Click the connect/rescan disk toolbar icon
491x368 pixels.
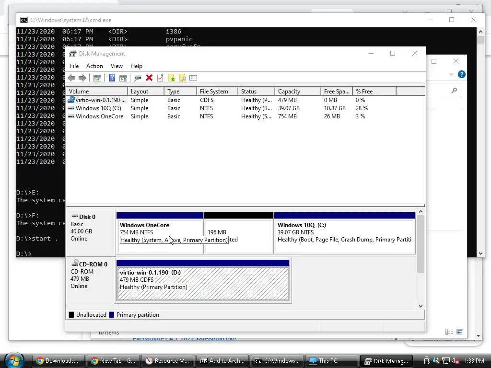click(x=138, y=78)
